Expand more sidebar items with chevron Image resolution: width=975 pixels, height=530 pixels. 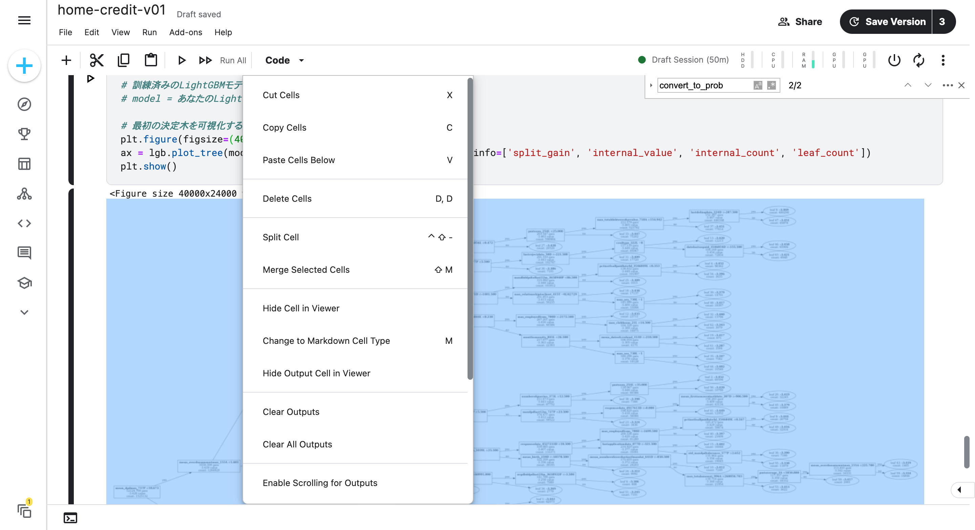point(24,312)
